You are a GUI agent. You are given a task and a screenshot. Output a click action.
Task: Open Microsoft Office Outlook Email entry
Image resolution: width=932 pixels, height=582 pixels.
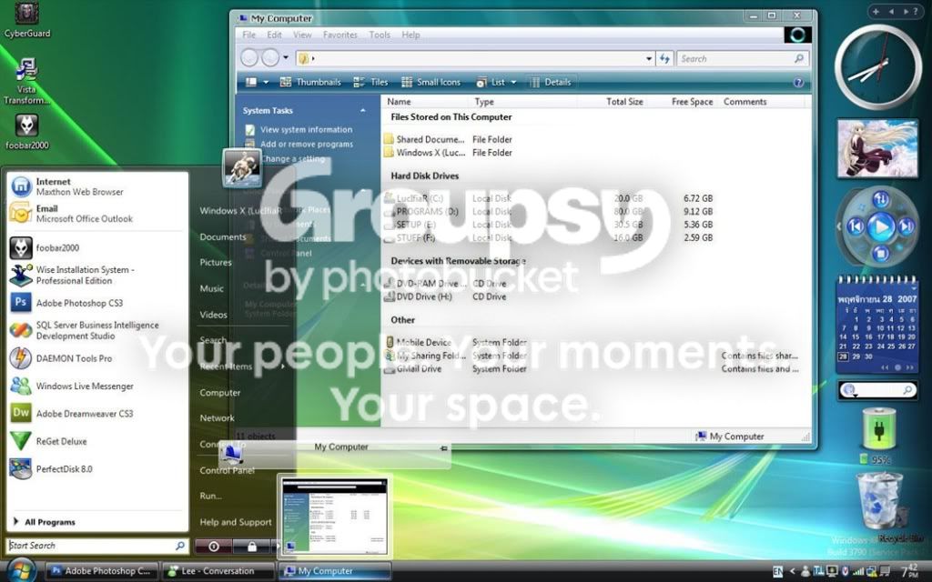[x=96, y=213]
